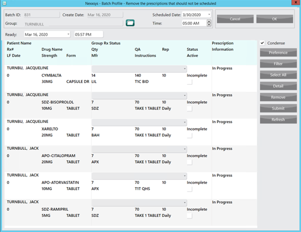Refresh the prescription list
The height and width of the screenshot is (232, 301).
(278, 120)
